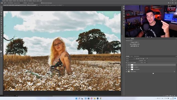Open Chrome from the taskbar
This screenshot has width=177, height=100.
101,98
